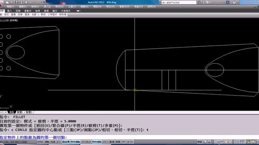Open the 格式(O) menu
The width and height of the screenshot is (259, 145).
(x=59, y=6)
